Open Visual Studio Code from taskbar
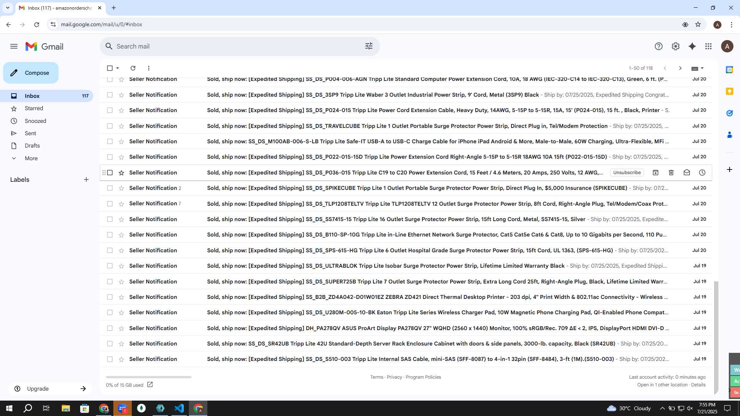Screen dimensions: 740x416 click(x=179, y=408)
